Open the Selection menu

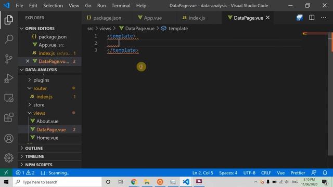click(x=53, y=6)
